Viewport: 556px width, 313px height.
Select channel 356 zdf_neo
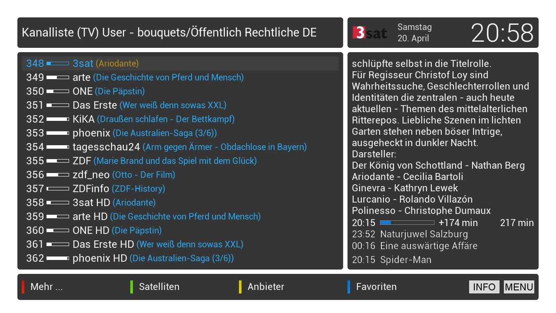coord(180,175)
